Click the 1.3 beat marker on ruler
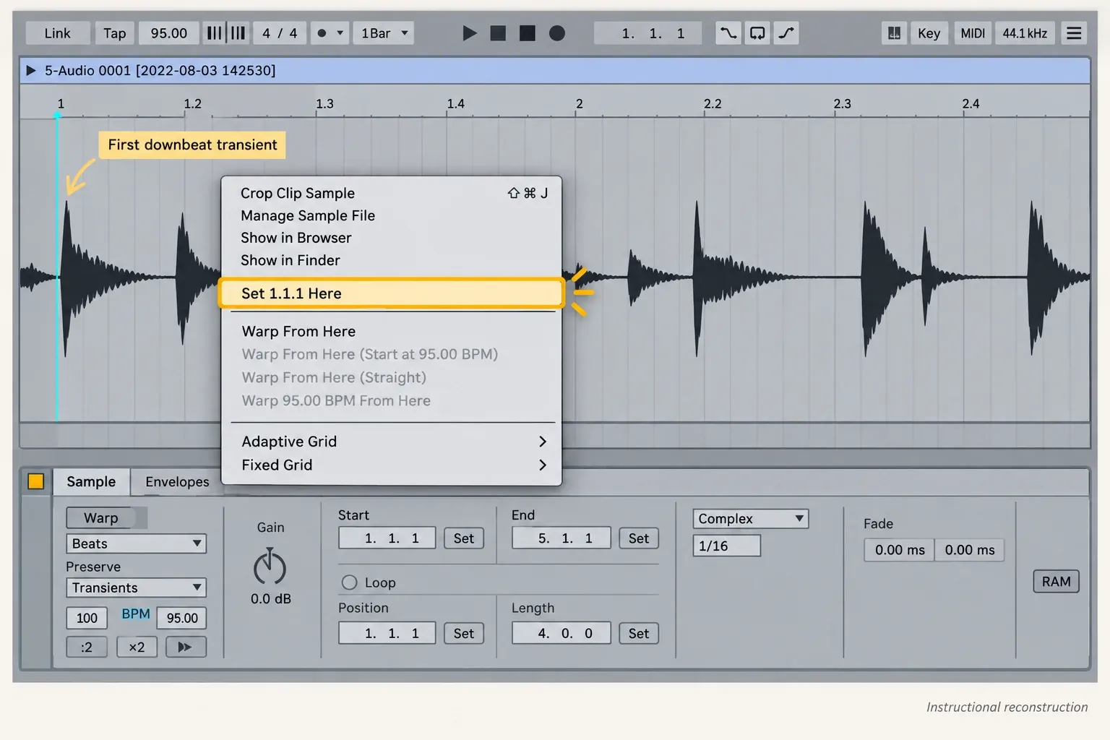The height and width of the screenshot is (740, 1110). click(324, 103)
